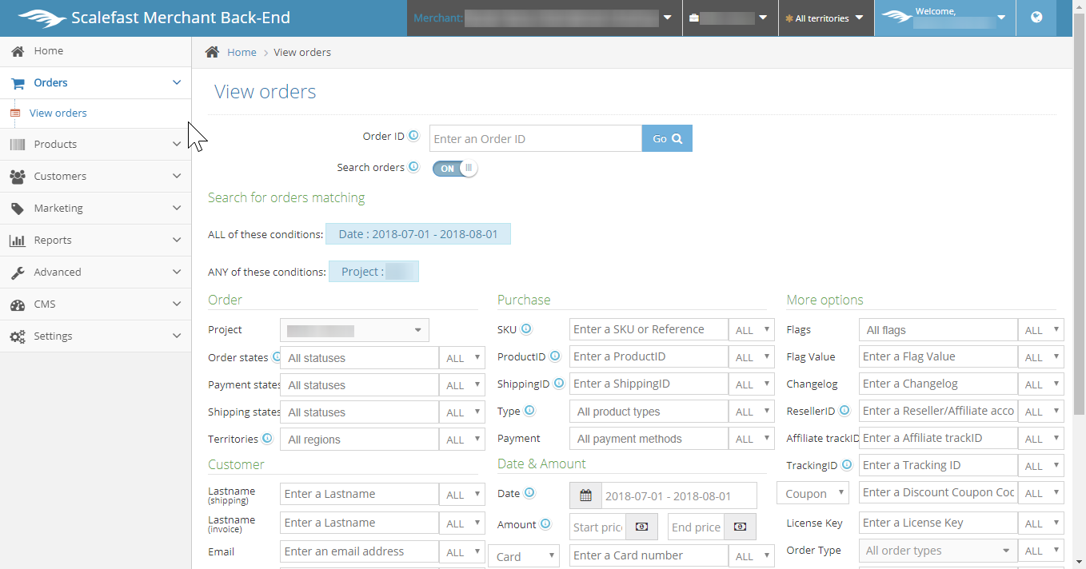Click info icon next to TrackingID label
1086x569 pixels.
coord(845,465)
